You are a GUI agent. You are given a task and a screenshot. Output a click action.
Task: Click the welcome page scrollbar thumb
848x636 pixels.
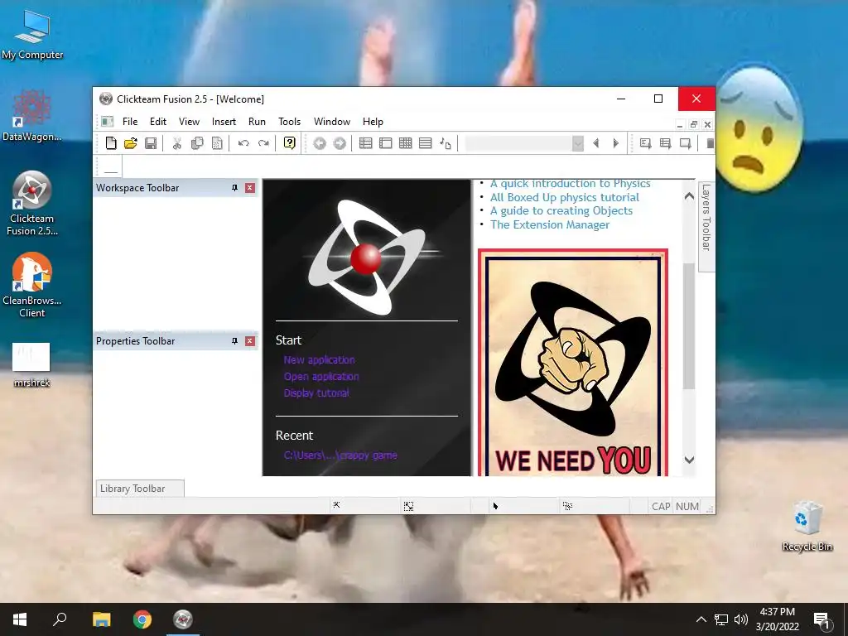pos(689,326)
